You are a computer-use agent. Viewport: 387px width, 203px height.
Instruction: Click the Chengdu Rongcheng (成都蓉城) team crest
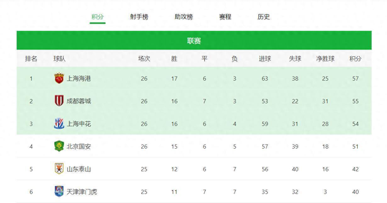coord(59,101)
